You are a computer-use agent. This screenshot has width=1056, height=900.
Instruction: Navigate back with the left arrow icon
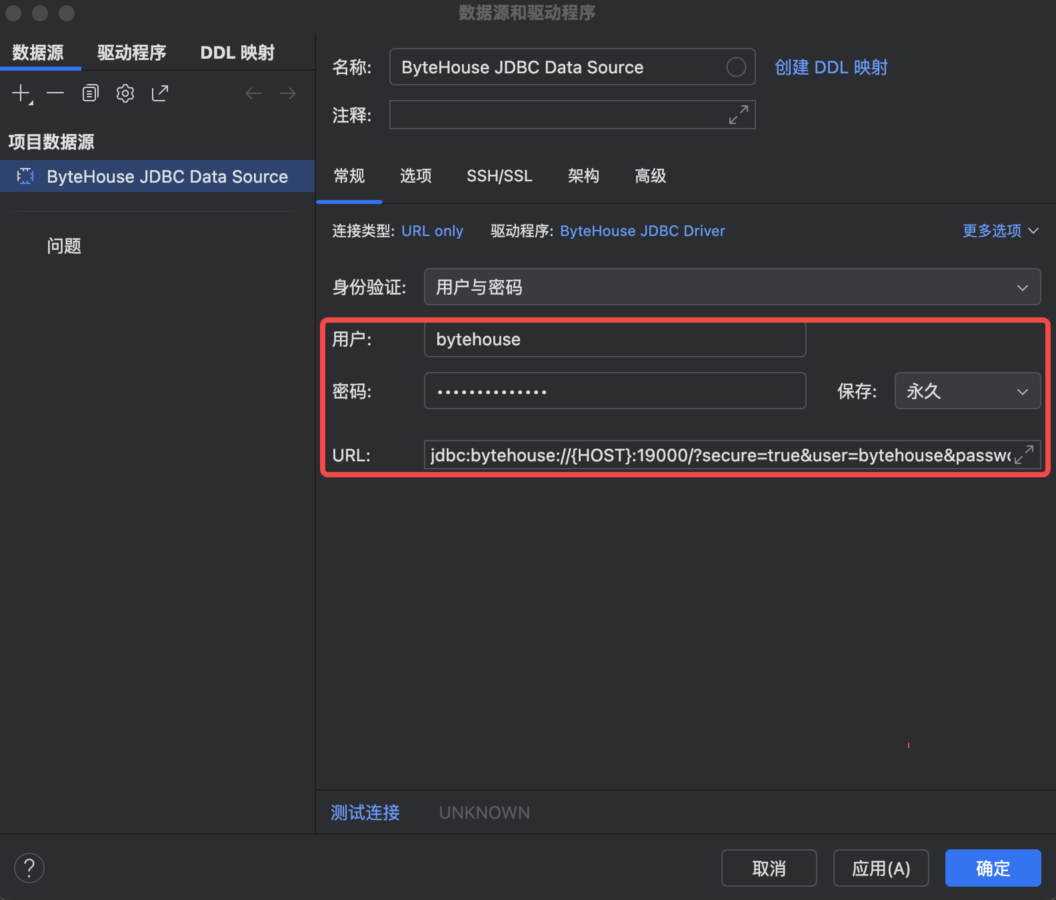pyautogui.click(x=253, y=93)
